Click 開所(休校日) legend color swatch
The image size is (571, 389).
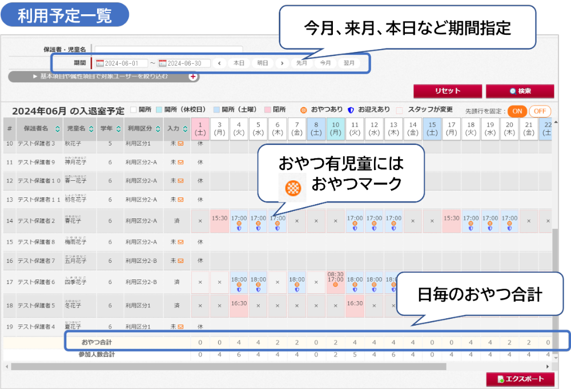[x=159, y=110]
